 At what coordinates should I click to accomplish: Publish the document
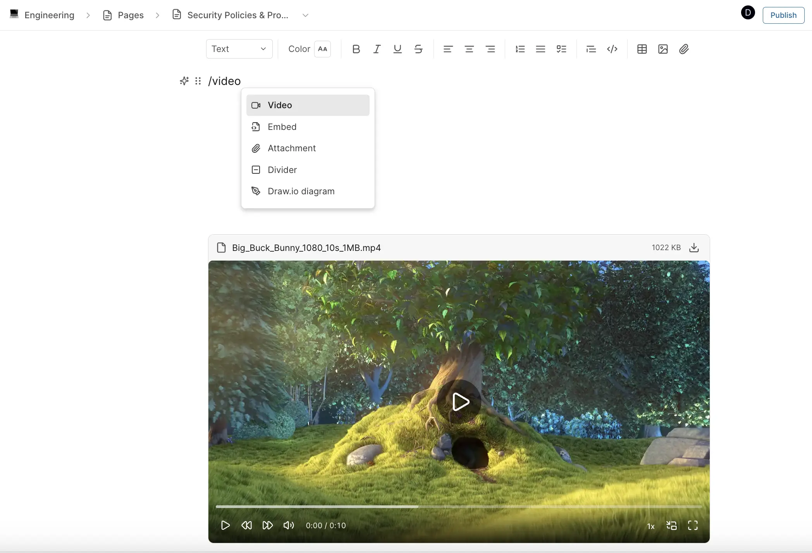pyautogui.click(x=783, y=15)
